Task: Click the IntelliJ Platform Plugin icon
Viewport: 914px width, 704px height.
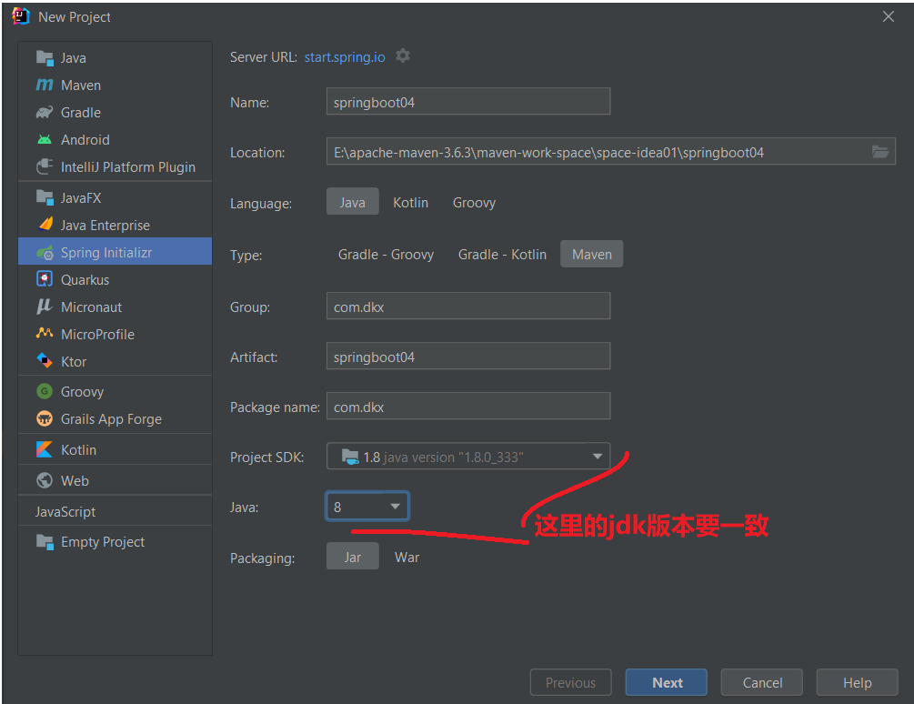Action: tap(45, 167)
